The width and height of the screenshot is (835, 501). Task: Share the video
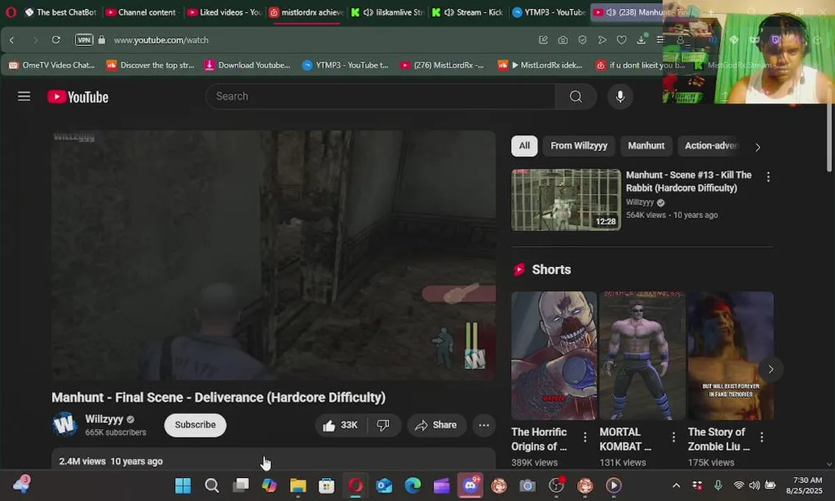(436, 425)
